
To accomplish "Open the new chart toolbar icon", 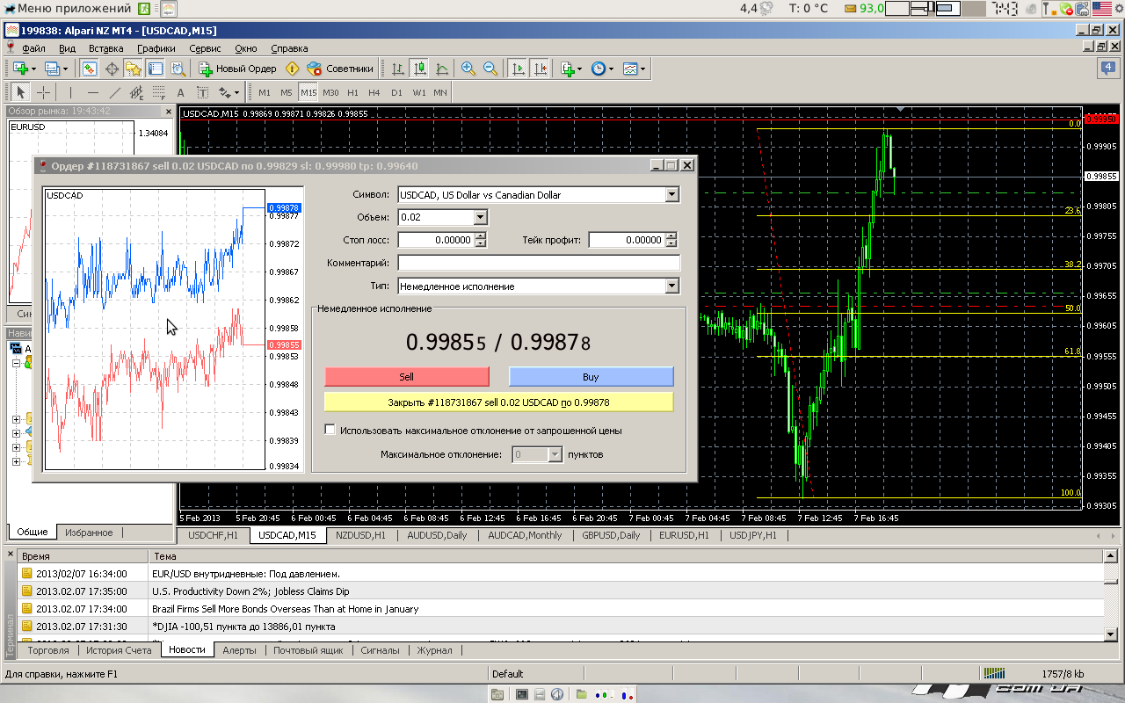I will [x=21, y=69].
